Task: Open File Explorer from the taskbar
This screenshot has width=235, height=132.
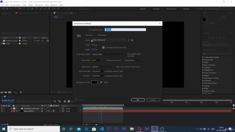Action: pyautogui.click(x=132, y=129)
